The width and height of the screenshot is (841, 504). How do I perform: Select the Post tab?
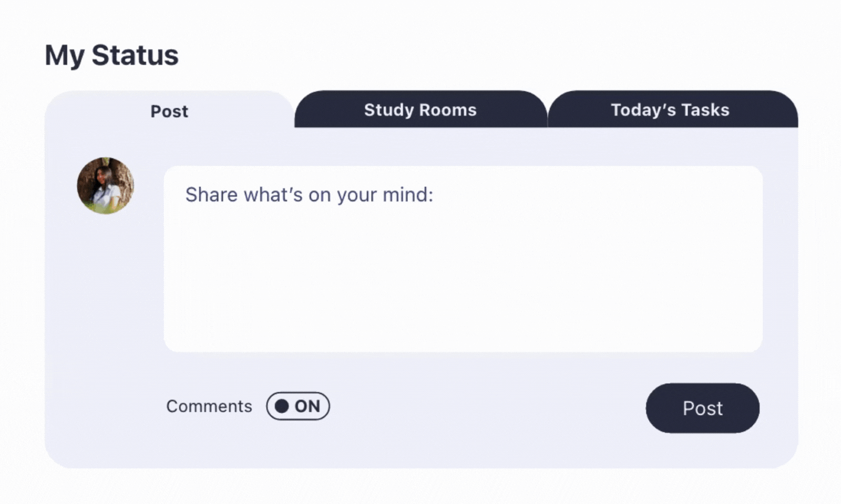coord(169,110)
